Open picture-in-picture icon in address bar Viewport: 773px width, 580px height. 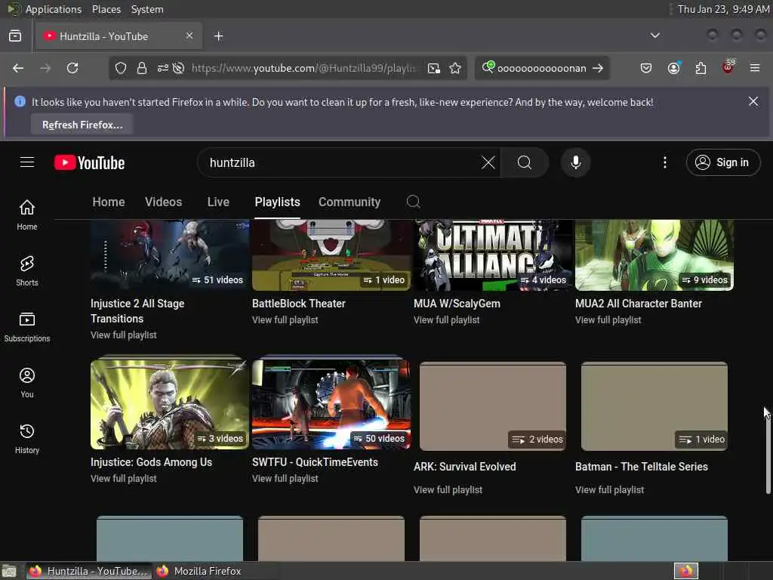(x=434, y=68)
